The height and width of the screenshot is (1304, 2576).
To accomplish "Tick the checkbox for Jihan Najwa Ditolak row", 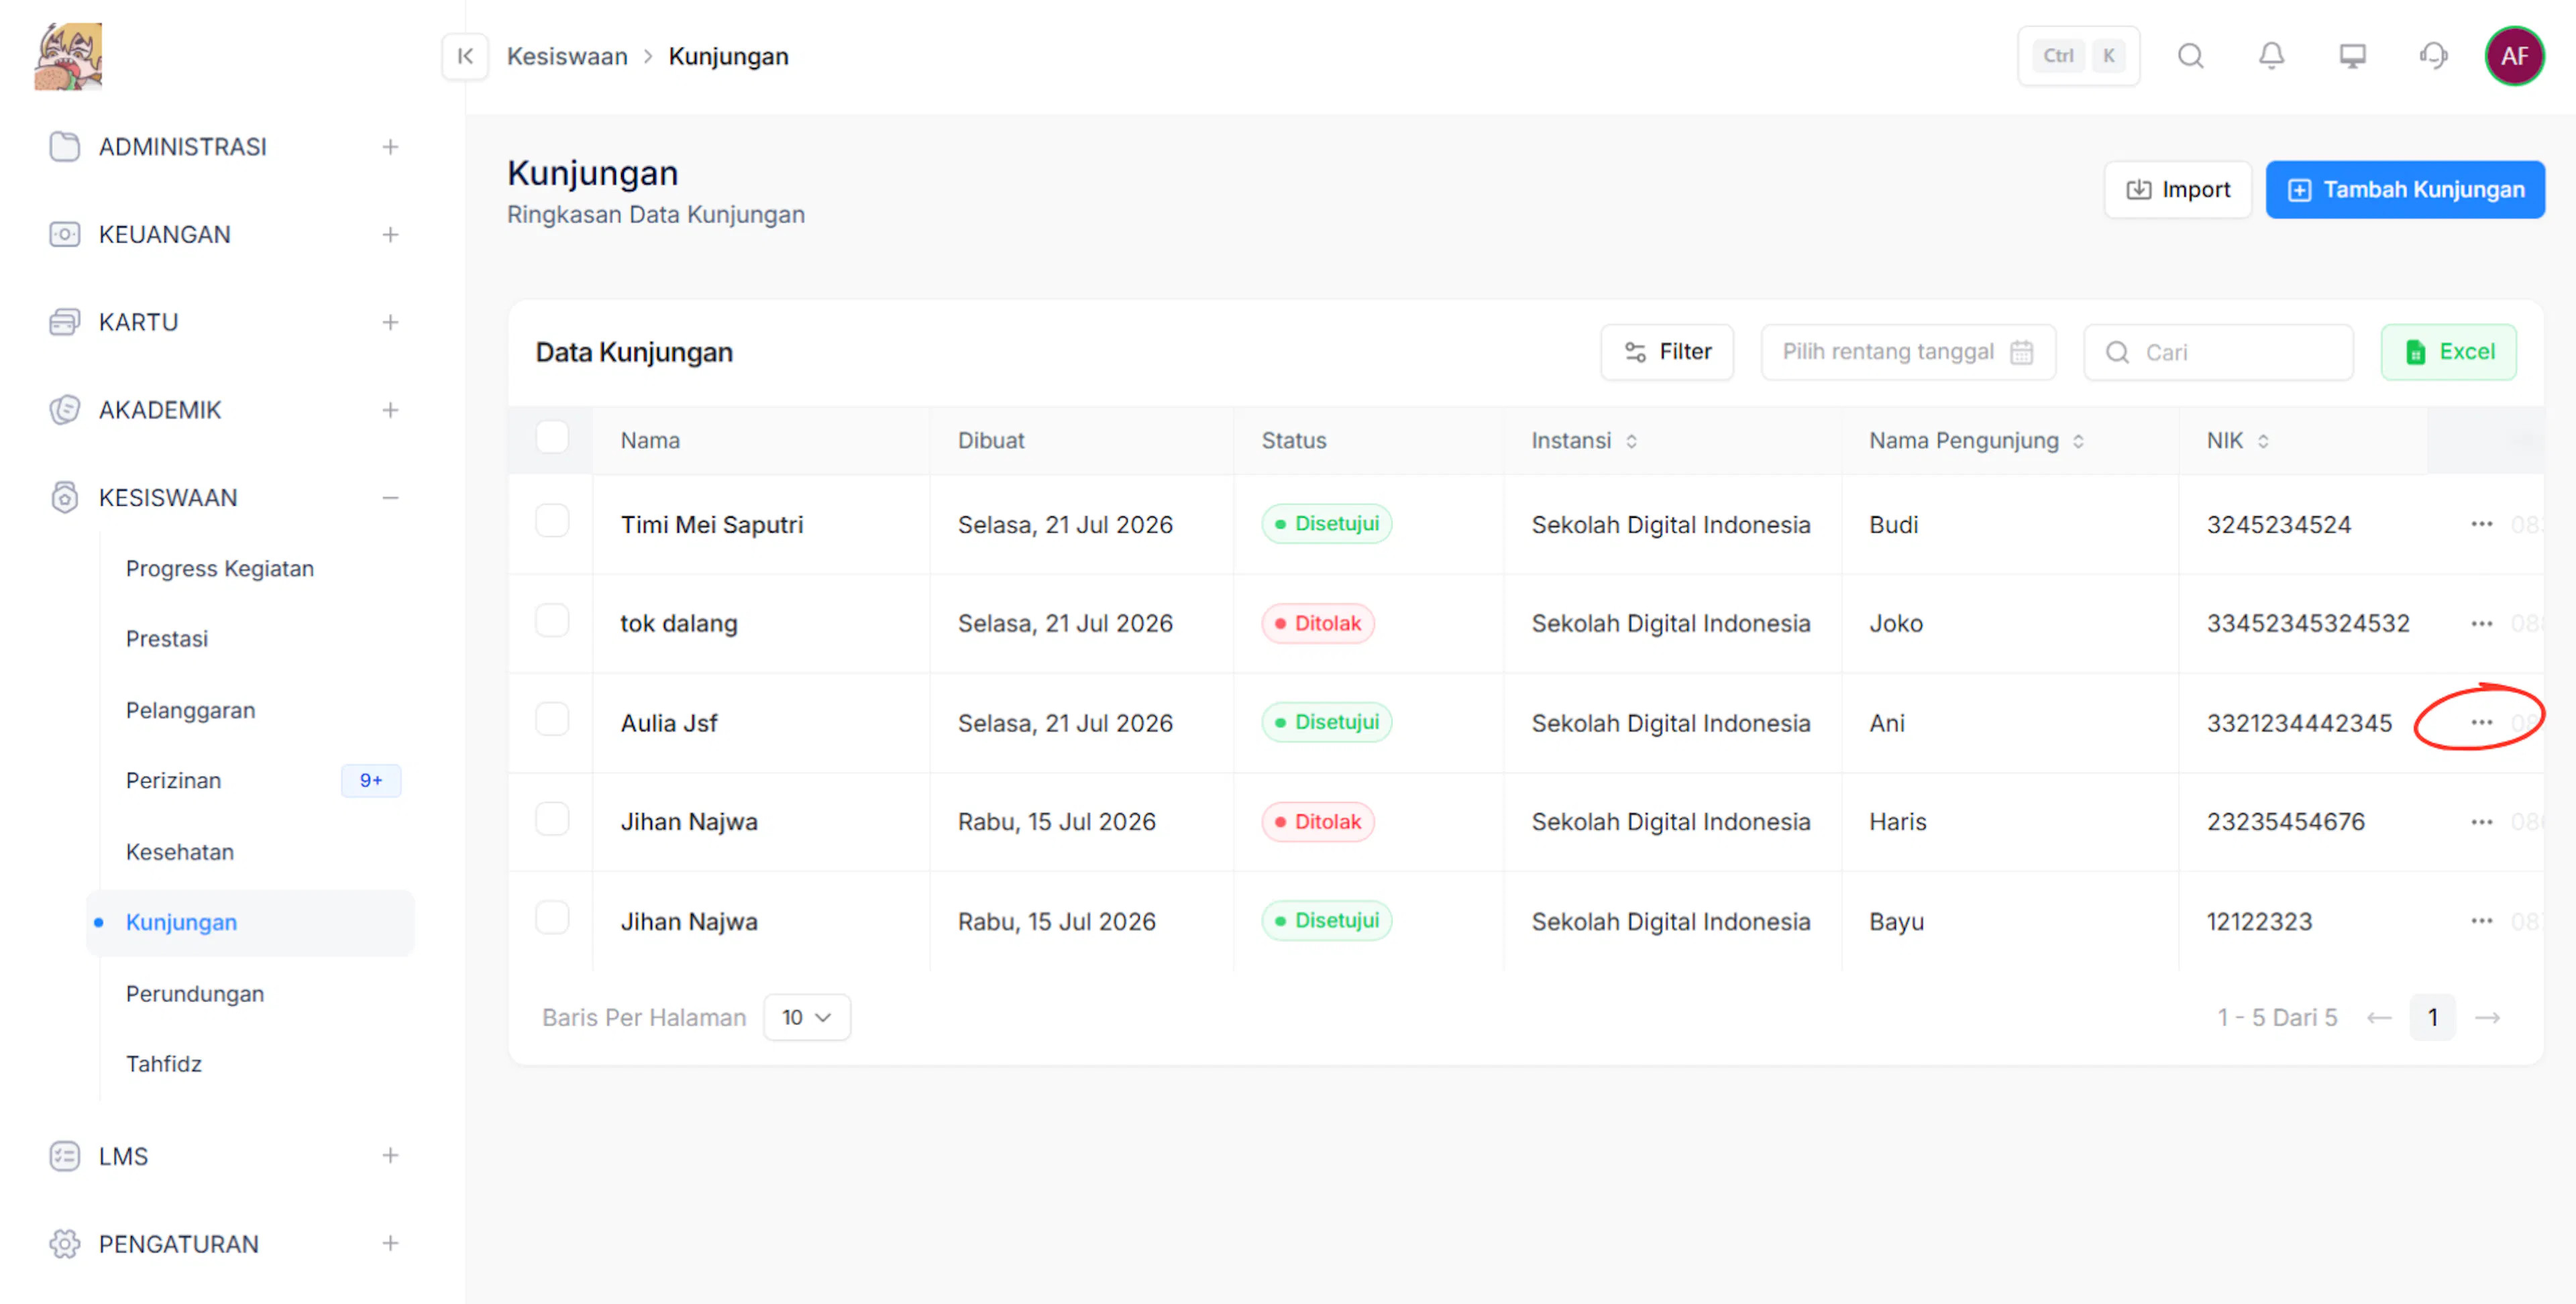I will coord(552,818).
